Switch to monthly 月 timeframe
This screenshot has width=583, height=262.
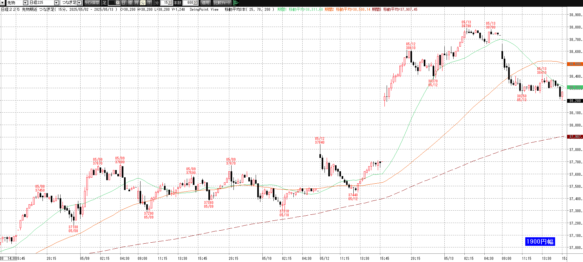136,3
